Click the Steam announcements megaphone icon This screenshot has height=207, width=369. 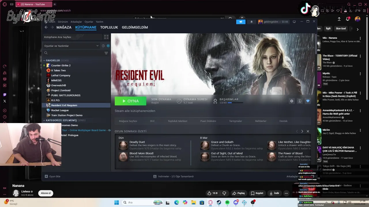[241, 22]
